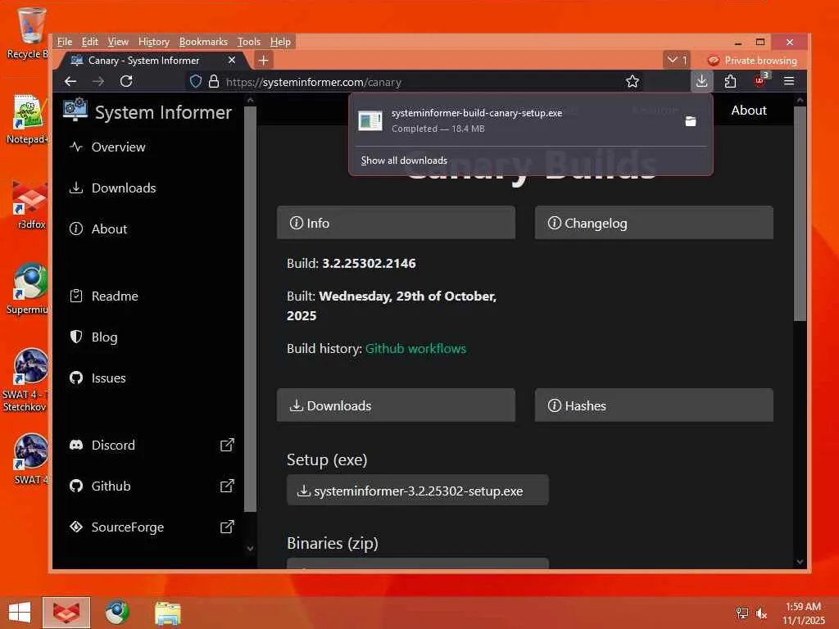
Task: Open Blog in the sidebar
Action: (104, 337)
